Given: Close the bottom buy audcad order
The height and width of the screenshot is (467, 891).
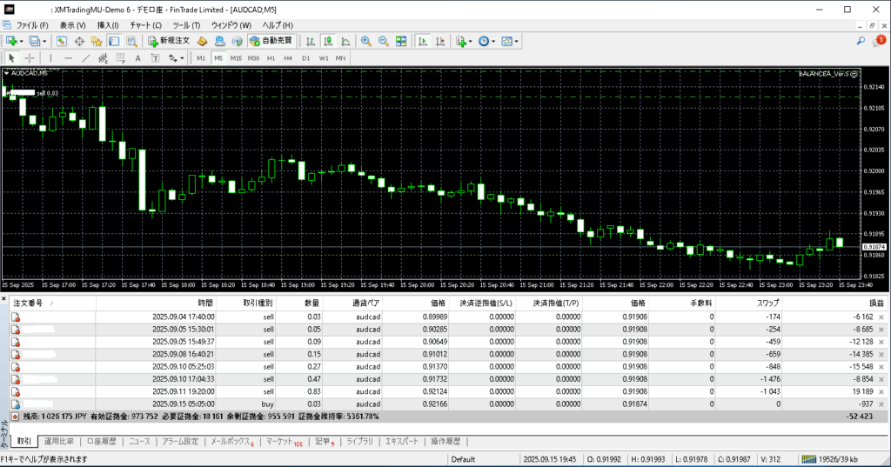Looking at the screenshot, I should point(881,404).
